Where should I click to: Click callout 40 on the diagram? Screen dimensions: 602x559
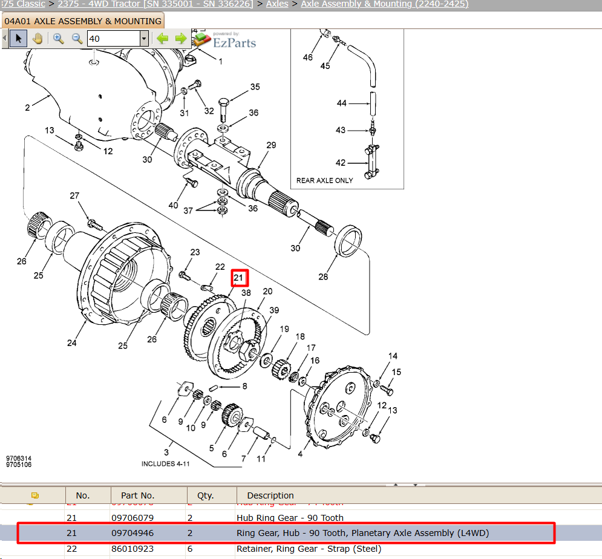click(173, 206)
